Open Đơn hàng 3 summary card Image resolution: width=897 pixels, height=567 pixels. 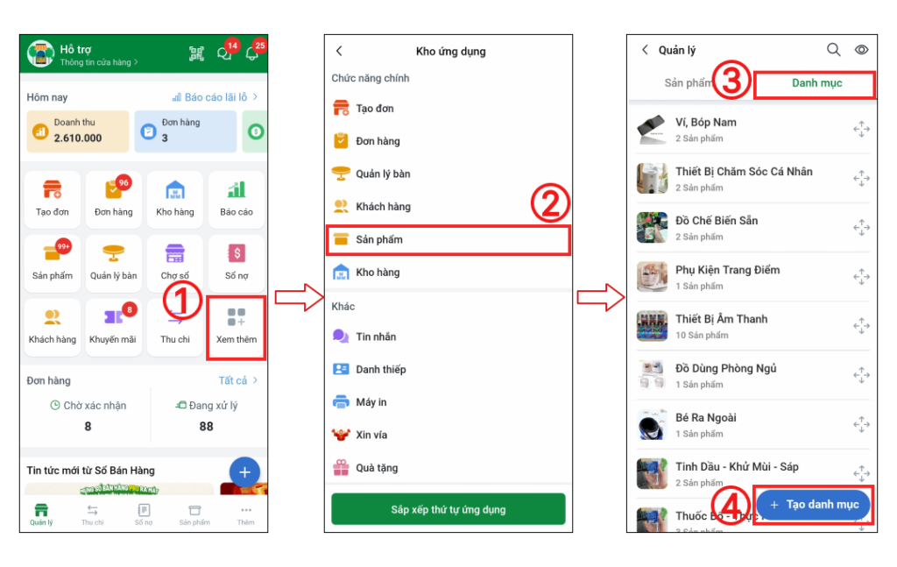pyautogui.click(x=186, y=131)
